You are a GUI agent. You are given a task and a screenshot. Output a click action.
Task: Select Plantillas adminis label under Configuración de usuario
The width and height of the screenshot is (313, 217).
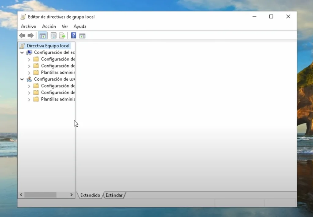point(58,99)
